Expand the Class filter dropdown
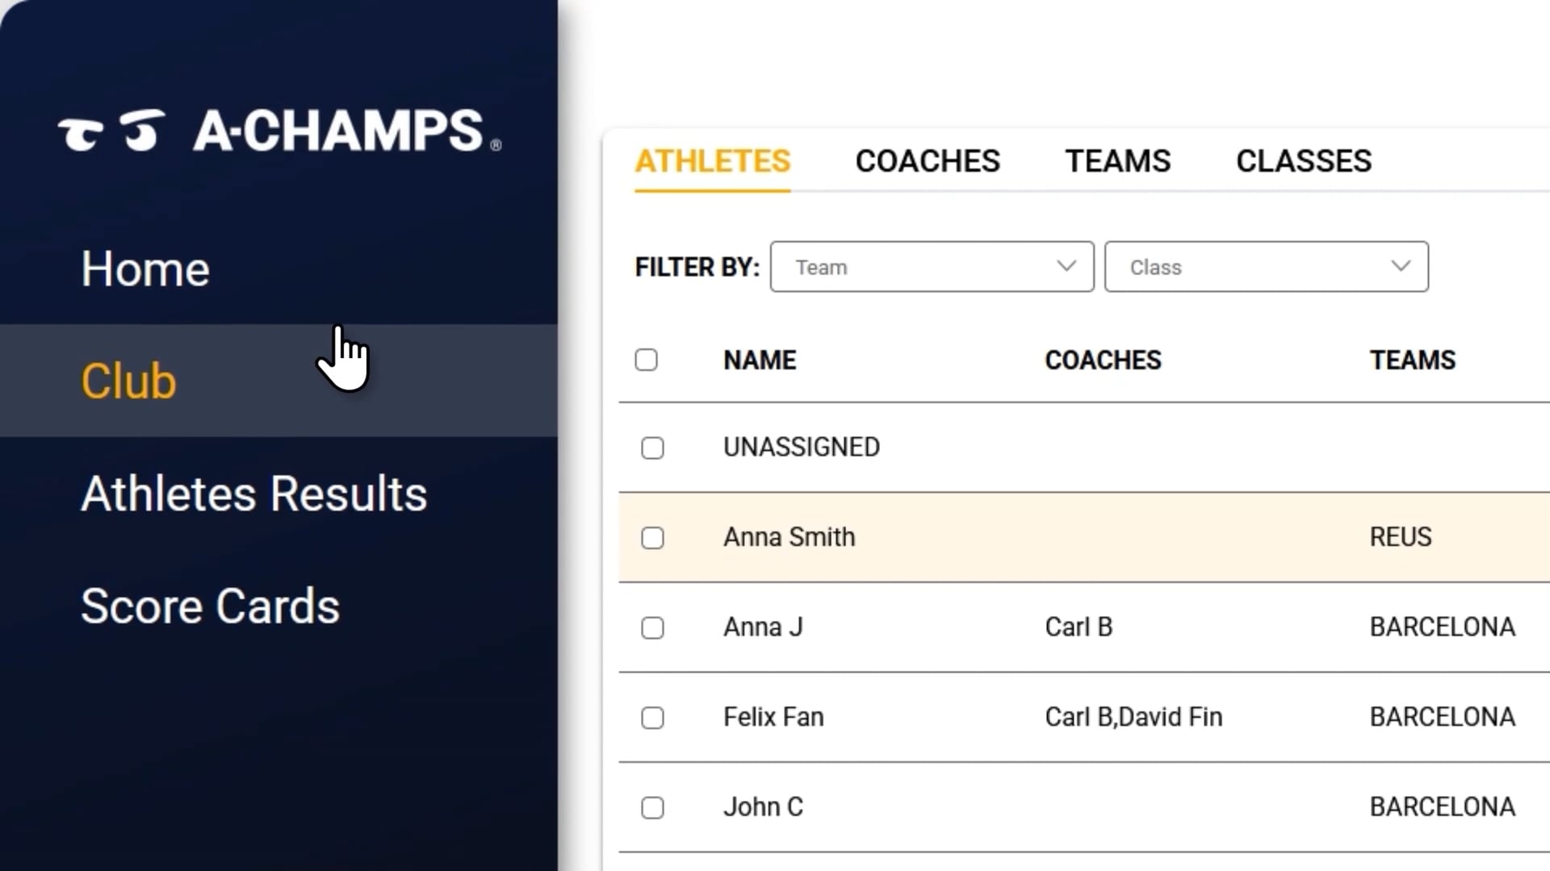The height and width of the screenshot is (871, 1550). coord(1266,267)
